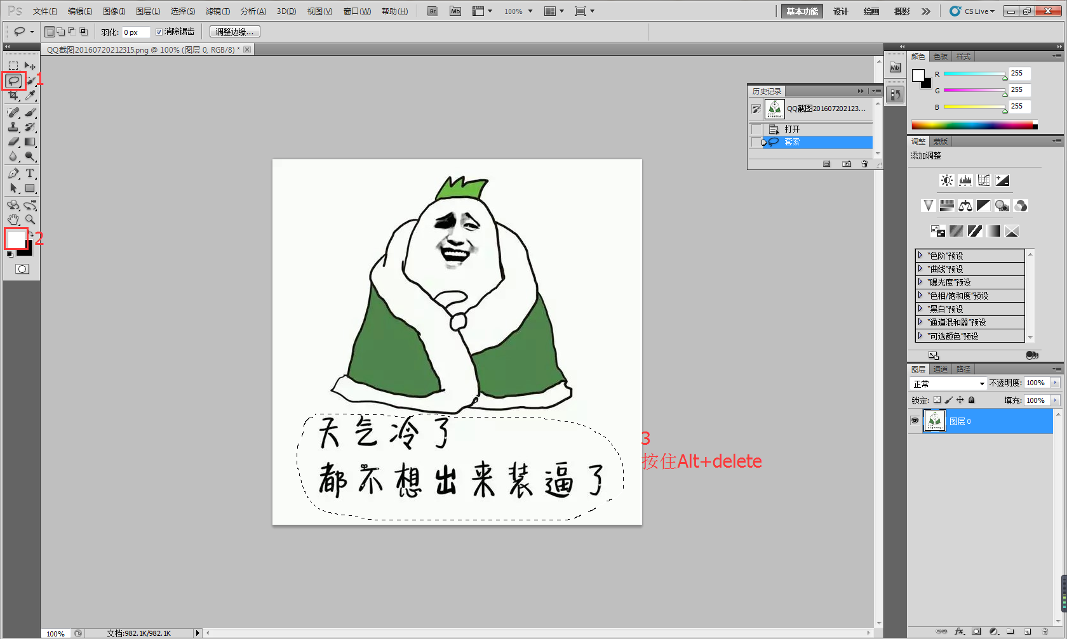Expand "曲线"预设 presets
The height and width of the screenshot is (639, 1067).
pos(920,268)
